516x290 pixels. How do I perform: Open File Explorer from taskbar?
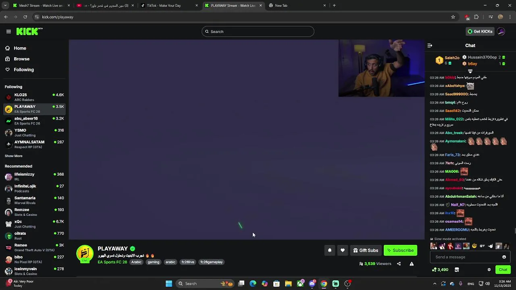tap(288, 284)
